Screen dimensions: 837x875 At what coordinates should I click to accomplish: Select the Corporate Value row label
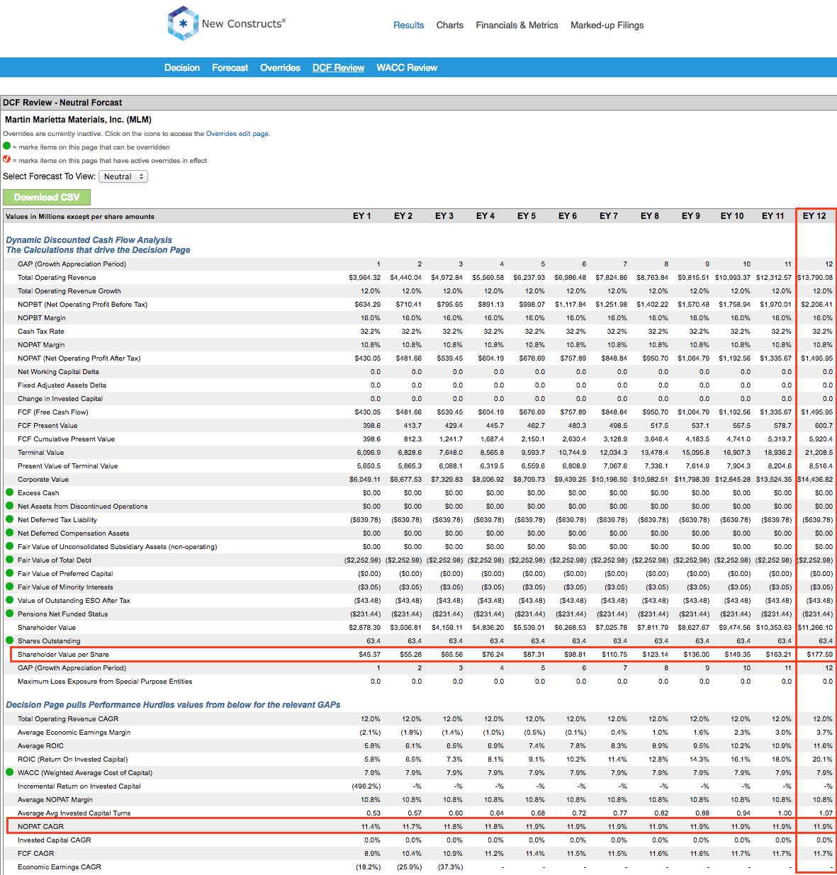(43, 480)
